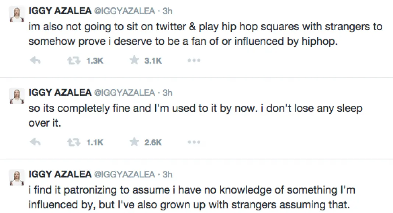Click @IGGYAZALEA handle on the first tweet
This screenshot has height=213, width=393.
pos(125,11)
